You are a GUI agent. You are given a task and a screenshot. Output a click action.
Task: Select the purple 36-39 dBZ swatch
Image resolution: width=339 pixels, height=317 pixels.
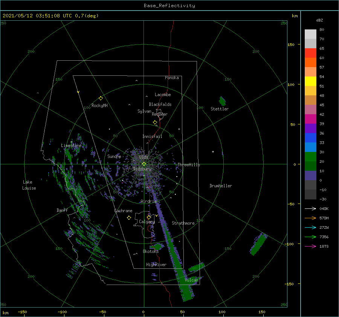pyautogui.click(x=310, y=128)
